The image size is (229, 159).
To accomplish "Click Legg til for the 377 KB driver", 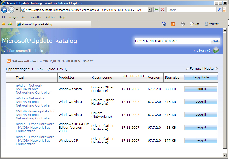I will (201, 140).
